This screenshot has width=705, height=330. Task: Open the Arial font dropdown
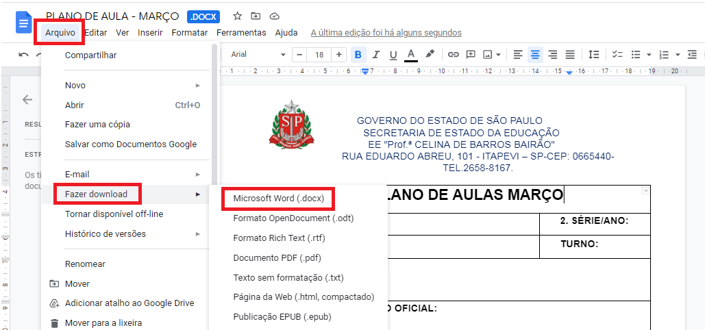pos(257,55)
